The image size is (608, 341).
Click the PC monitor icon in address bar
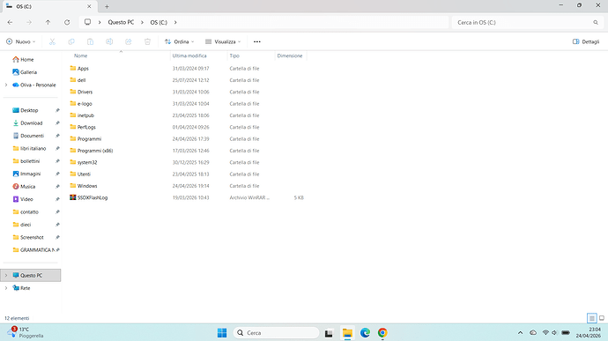click(87, 22)
